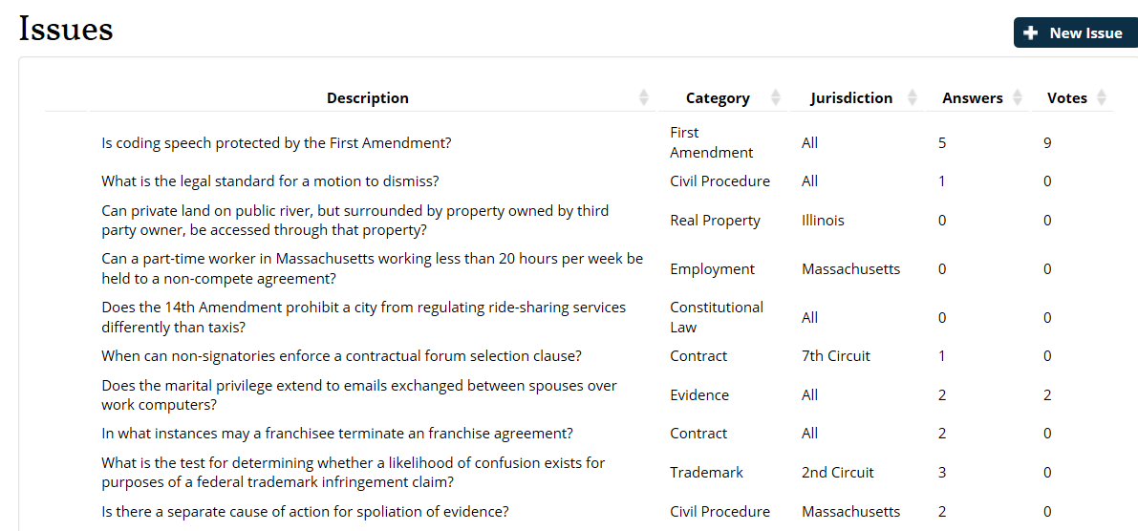Click the plus icon on New Issue

pyautogui.click(x=1030, y=33)
